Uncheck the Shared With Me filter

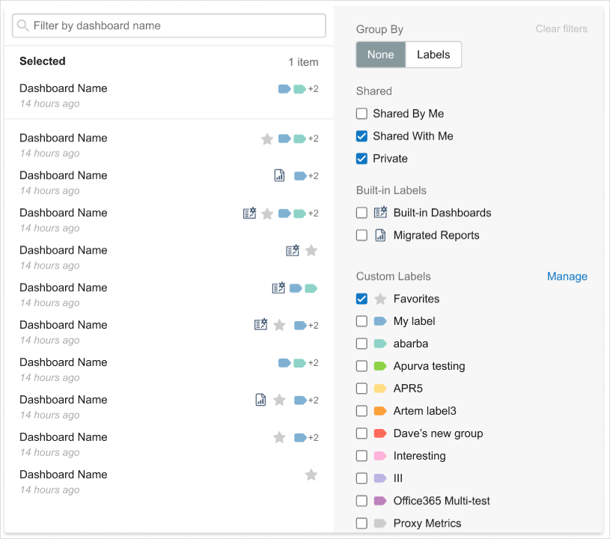click(362, 136)
